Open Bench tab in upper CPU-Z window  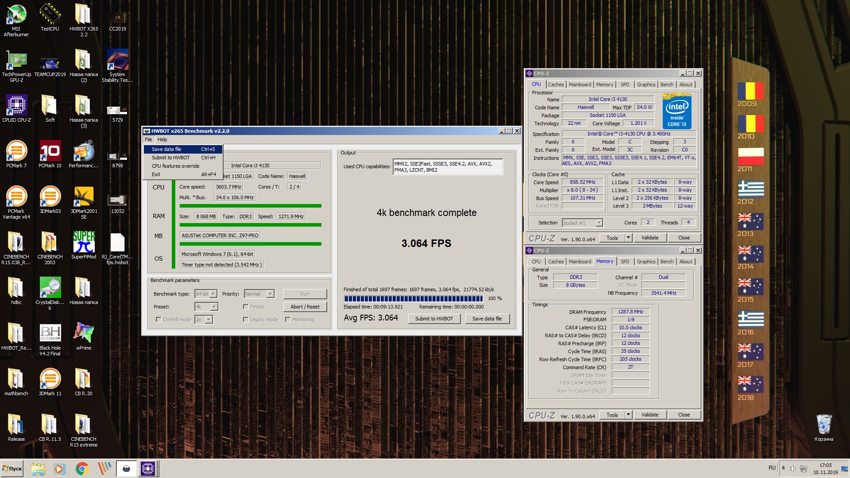(667, 85)
